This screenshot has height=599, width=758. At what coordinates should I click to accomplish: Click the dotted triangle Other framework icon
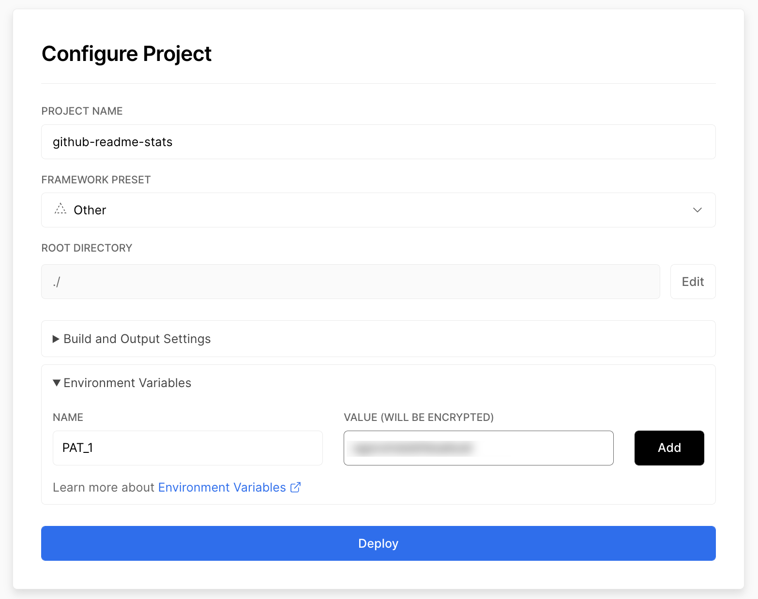coord(61,209)
